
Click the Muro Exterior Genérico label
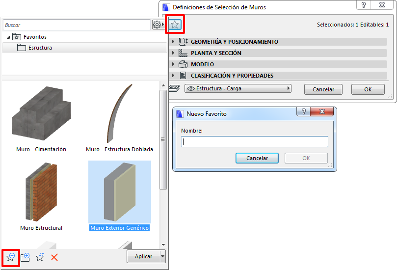[x=120, y=228]
